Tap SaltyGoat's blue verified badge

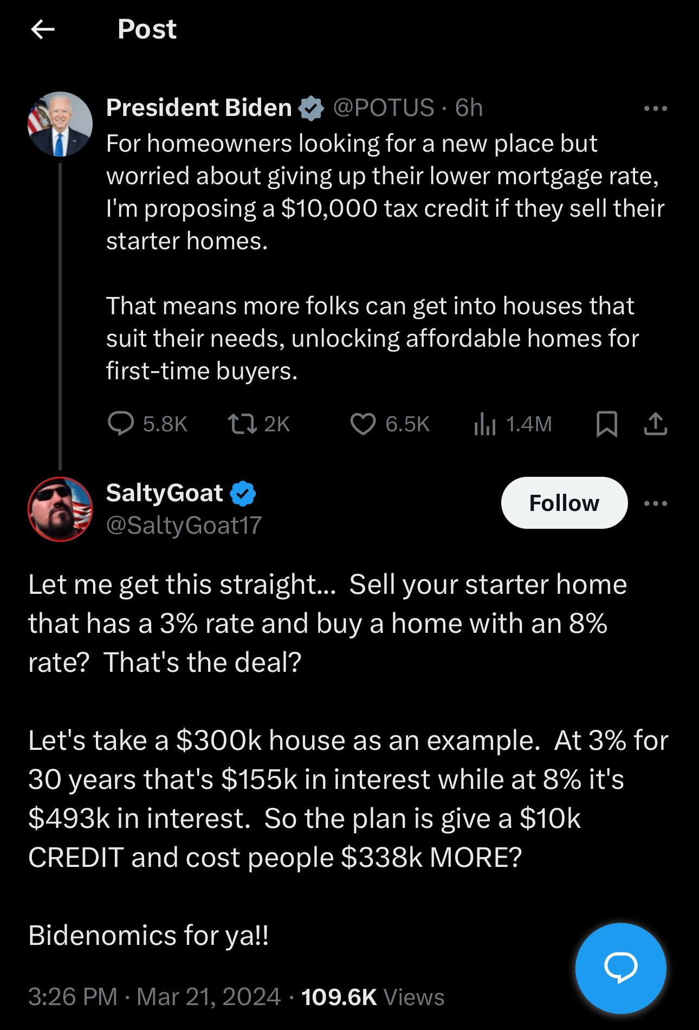243,494
